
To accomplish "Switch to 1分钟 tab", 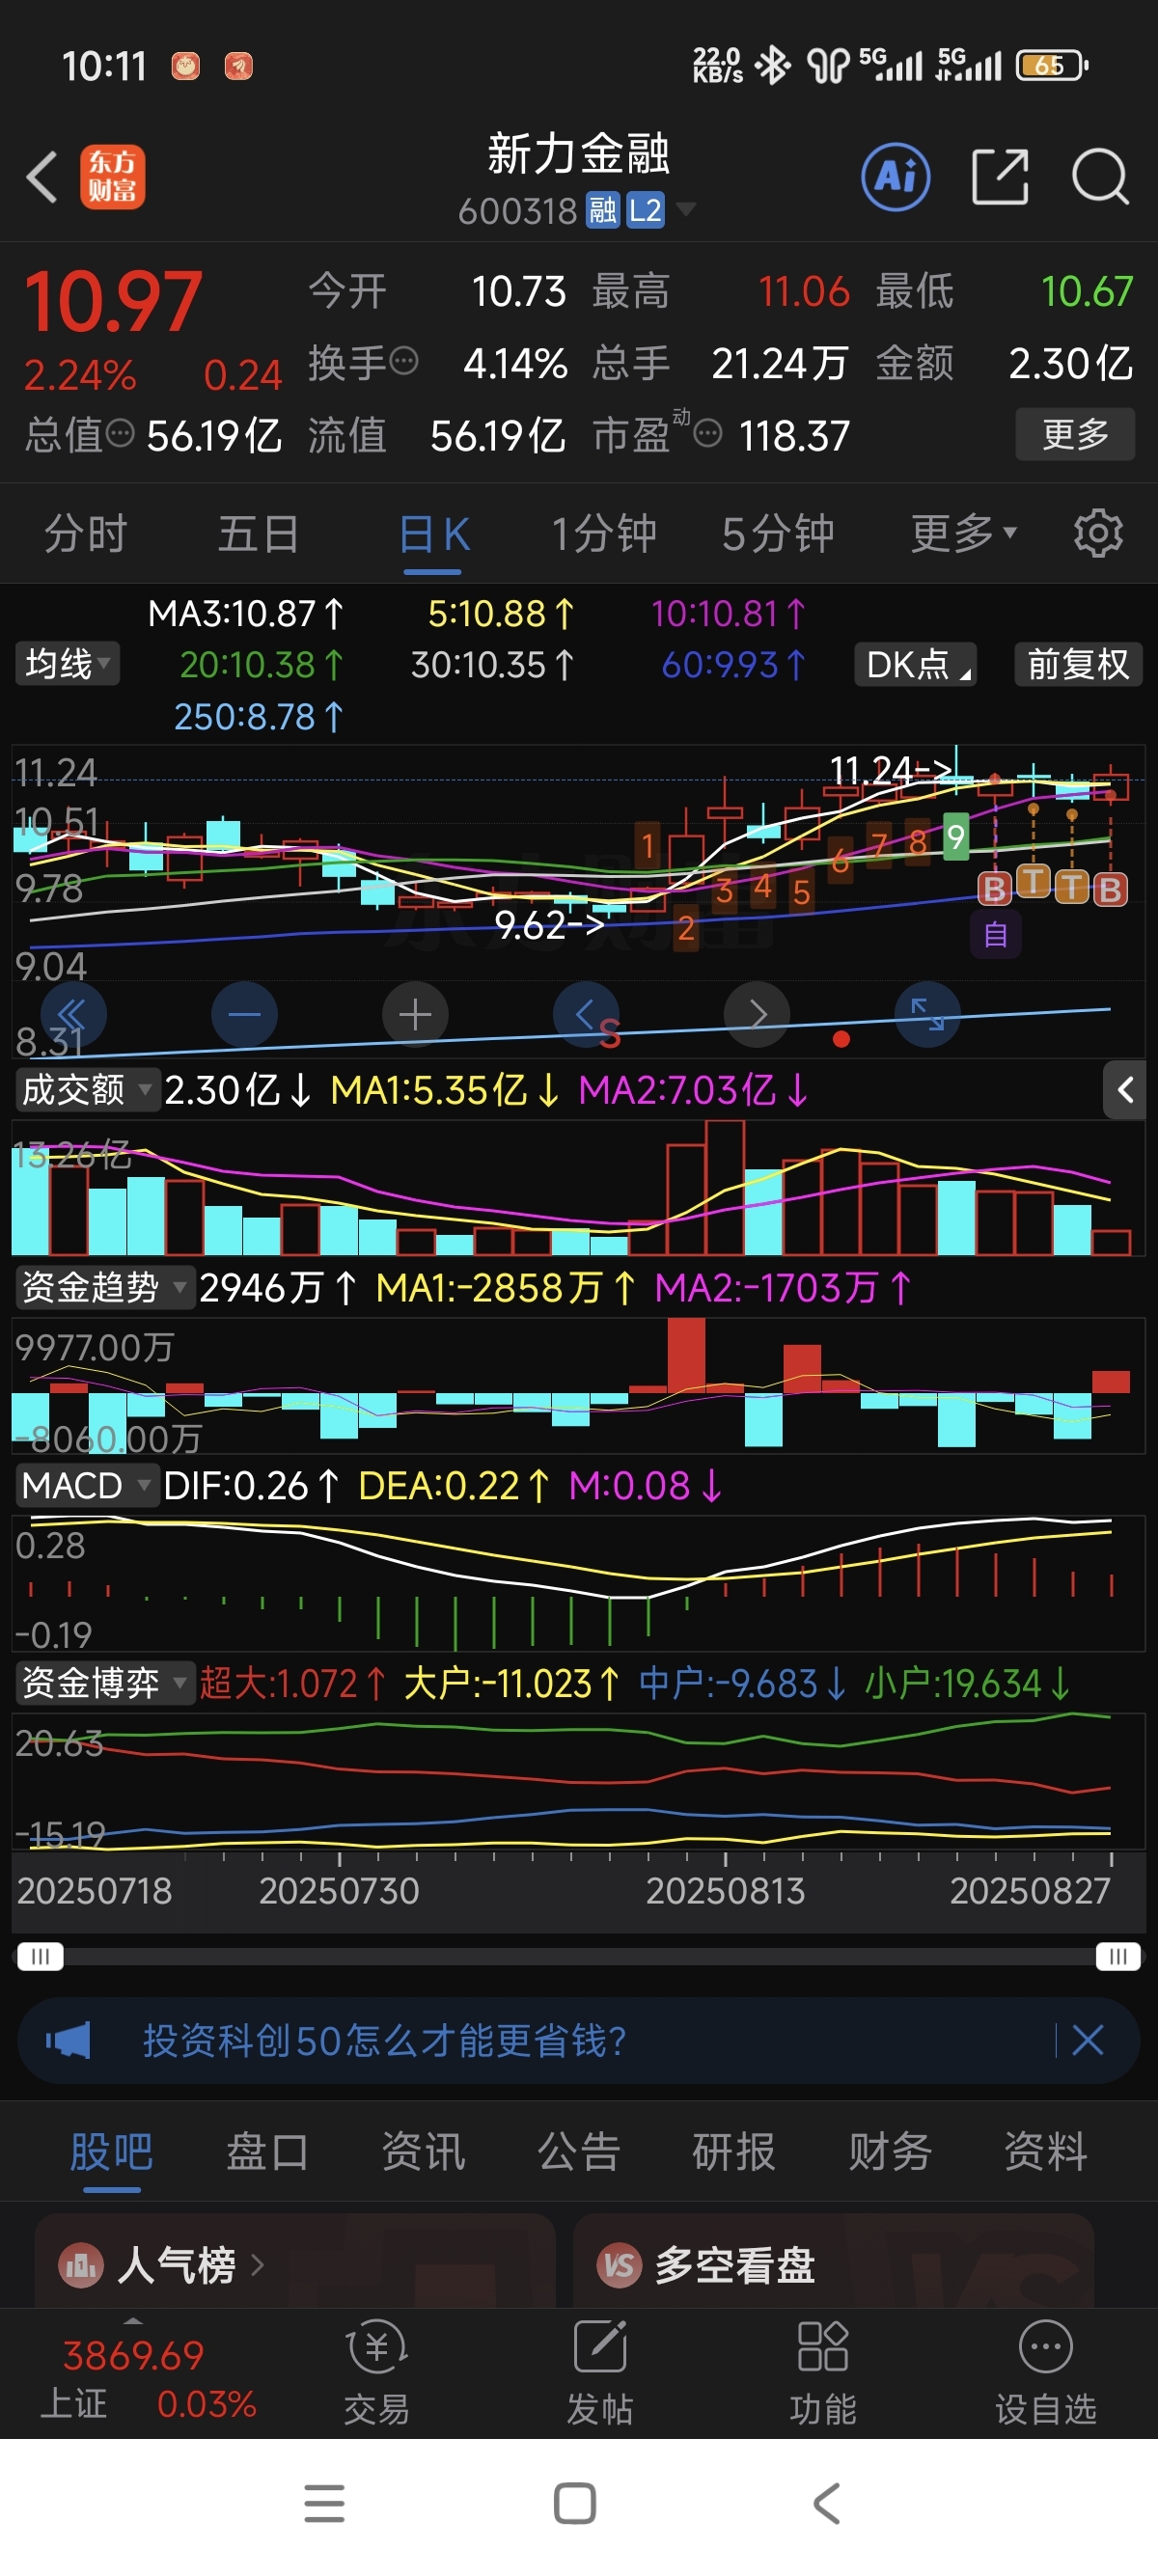I will pyautogui.click(x=604, y=533).
